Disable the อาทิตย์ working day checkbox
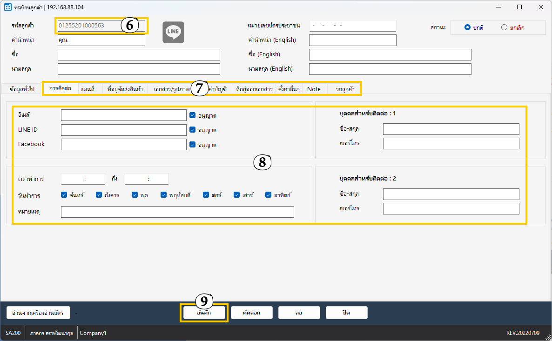Viewport: 552px width, 341px height. (269, 195)
